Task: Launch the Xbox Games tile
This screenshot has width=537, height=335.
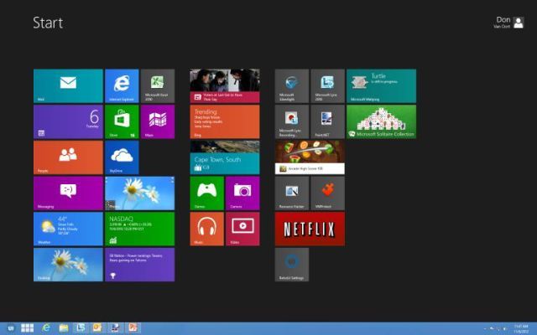Action: (206, 193)
